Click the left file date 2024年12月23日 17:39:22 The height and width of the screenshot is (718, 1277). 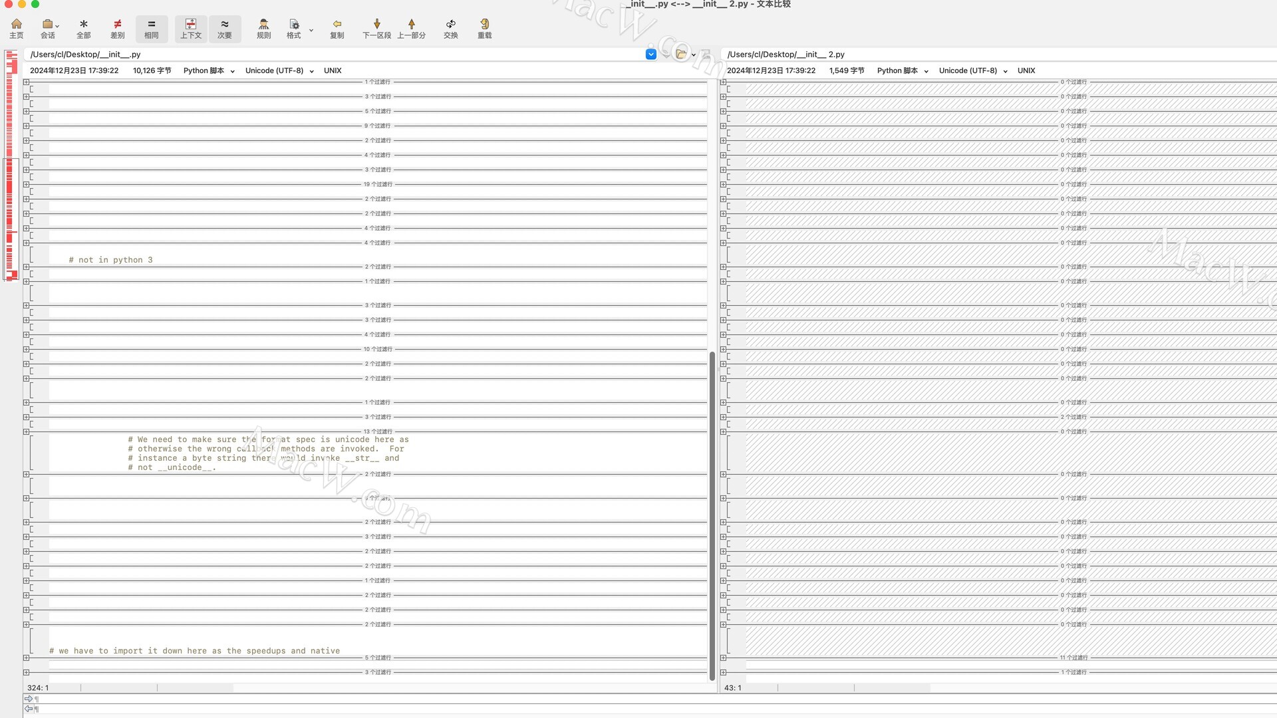click(x=74, y=70)
